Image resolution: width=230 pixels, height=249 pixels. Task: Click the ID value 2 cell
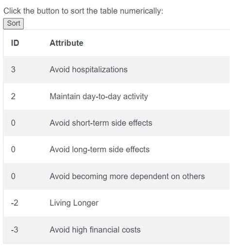13,96
